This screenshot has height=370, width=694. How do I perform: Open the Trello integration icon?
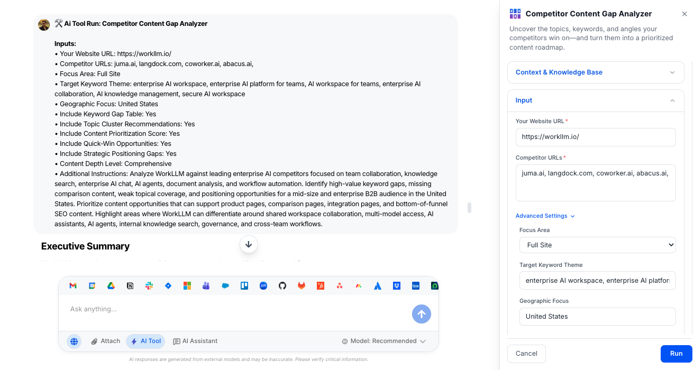[x=244, y=285]
